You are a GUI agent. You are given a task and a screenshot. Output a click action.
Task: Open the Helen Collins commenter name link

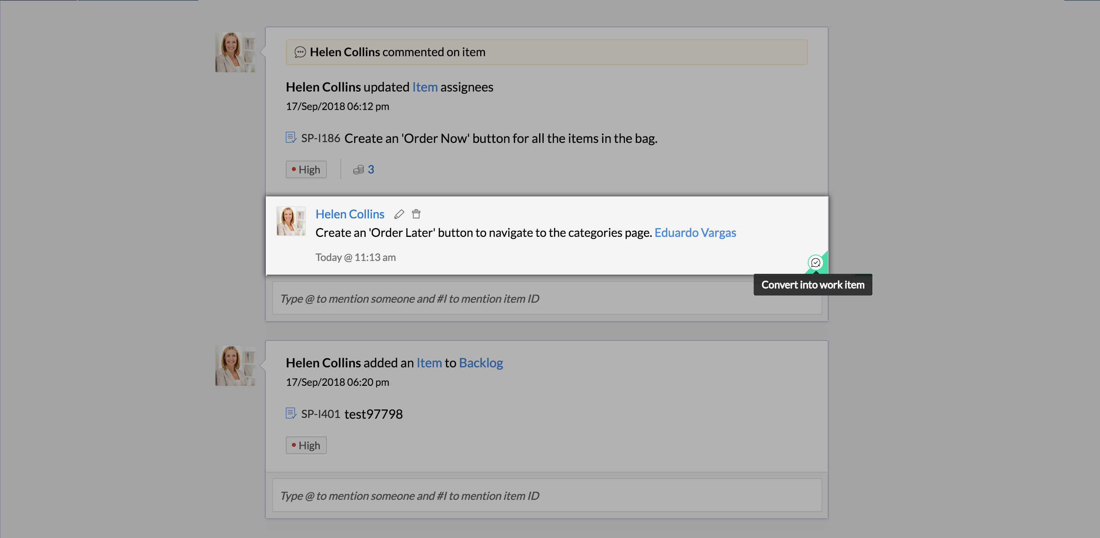(x=350, y=214)
